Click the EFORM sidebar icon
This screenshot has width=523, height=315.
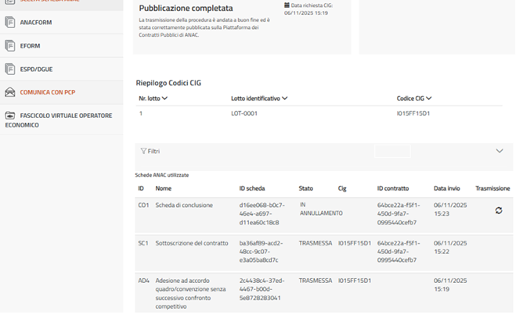(9, 46)
